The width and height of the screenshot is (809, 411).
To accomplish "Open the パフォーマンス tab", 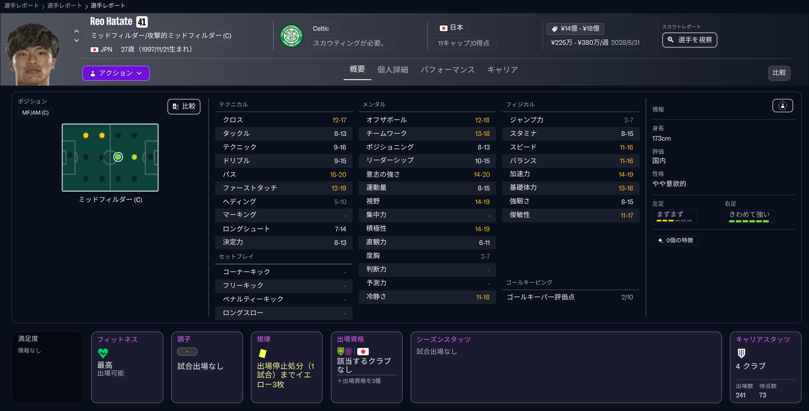I will coord(448,70).
